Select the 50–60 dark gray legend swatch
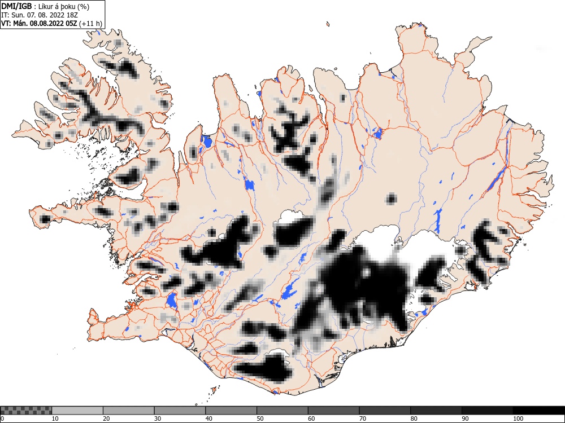Viewport: 565px width, 423px height. [282, 411]
